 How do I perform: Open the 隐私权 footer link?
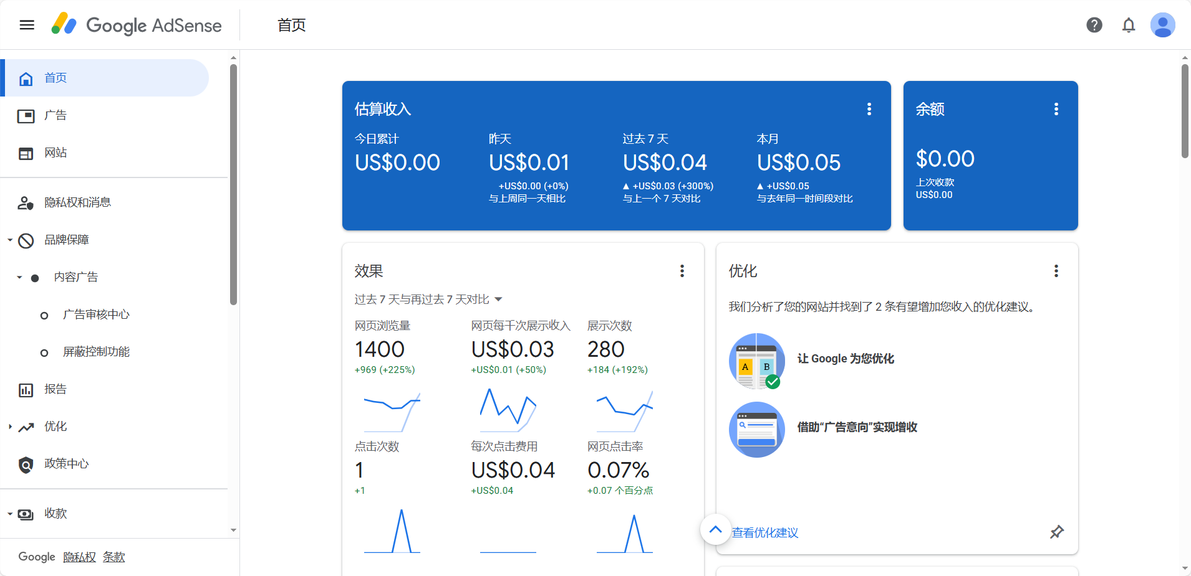[79, 557]
